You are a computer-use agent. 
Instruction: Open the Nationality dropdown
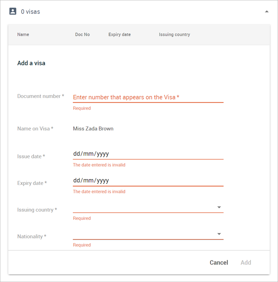(219, 234)
